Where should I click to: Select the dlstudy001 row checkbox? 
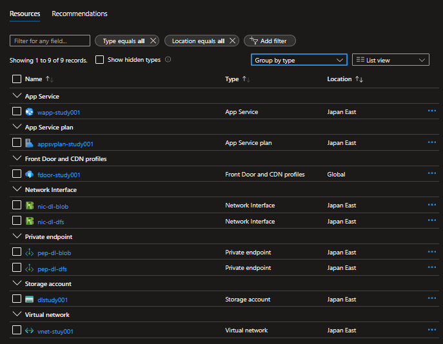[x=17, y=298]
